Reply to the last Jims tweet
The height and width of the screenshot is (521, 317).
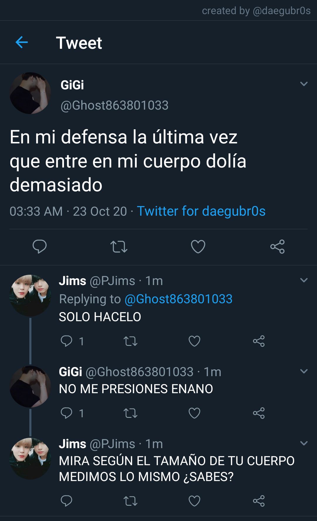tap(66, 501)
